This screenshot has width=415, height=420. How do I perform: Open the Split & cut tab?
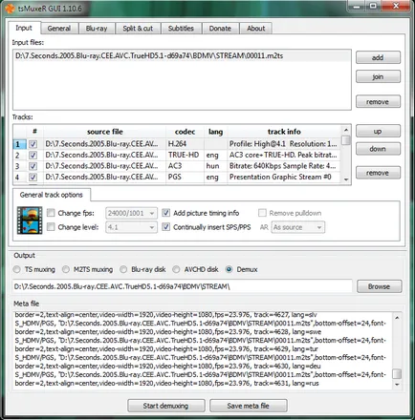[138, 29]
